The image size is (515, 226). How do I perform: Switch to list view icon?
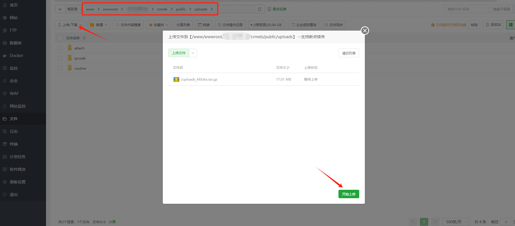point(511,25)
